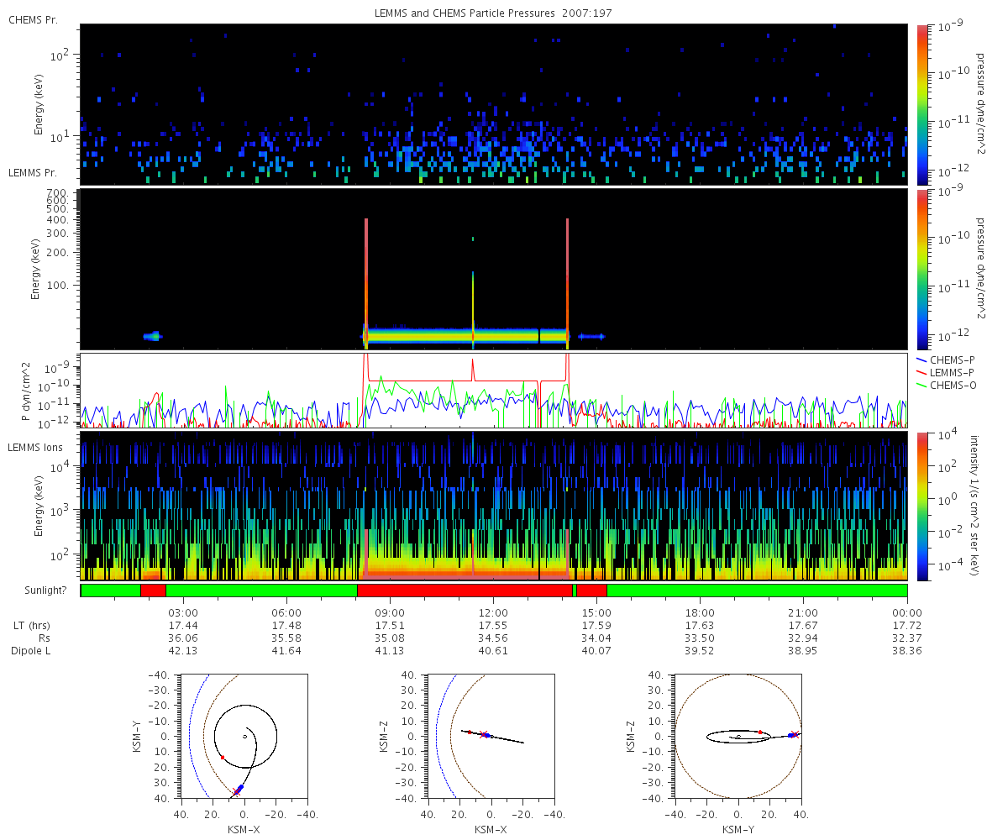The height and width of the screenshot is (840, 1008).
Task: Click the 18:00 time axis label
Action: coord(701,612)
